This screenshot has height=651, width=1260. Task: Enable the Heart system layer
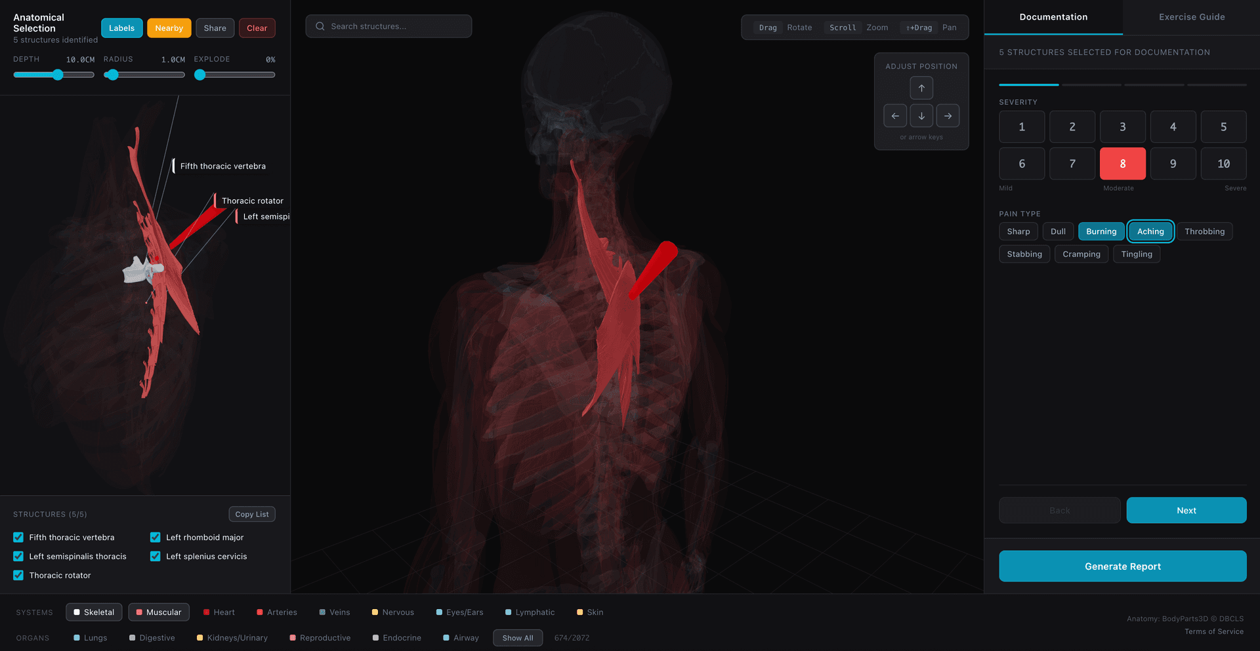click(219, 612)
